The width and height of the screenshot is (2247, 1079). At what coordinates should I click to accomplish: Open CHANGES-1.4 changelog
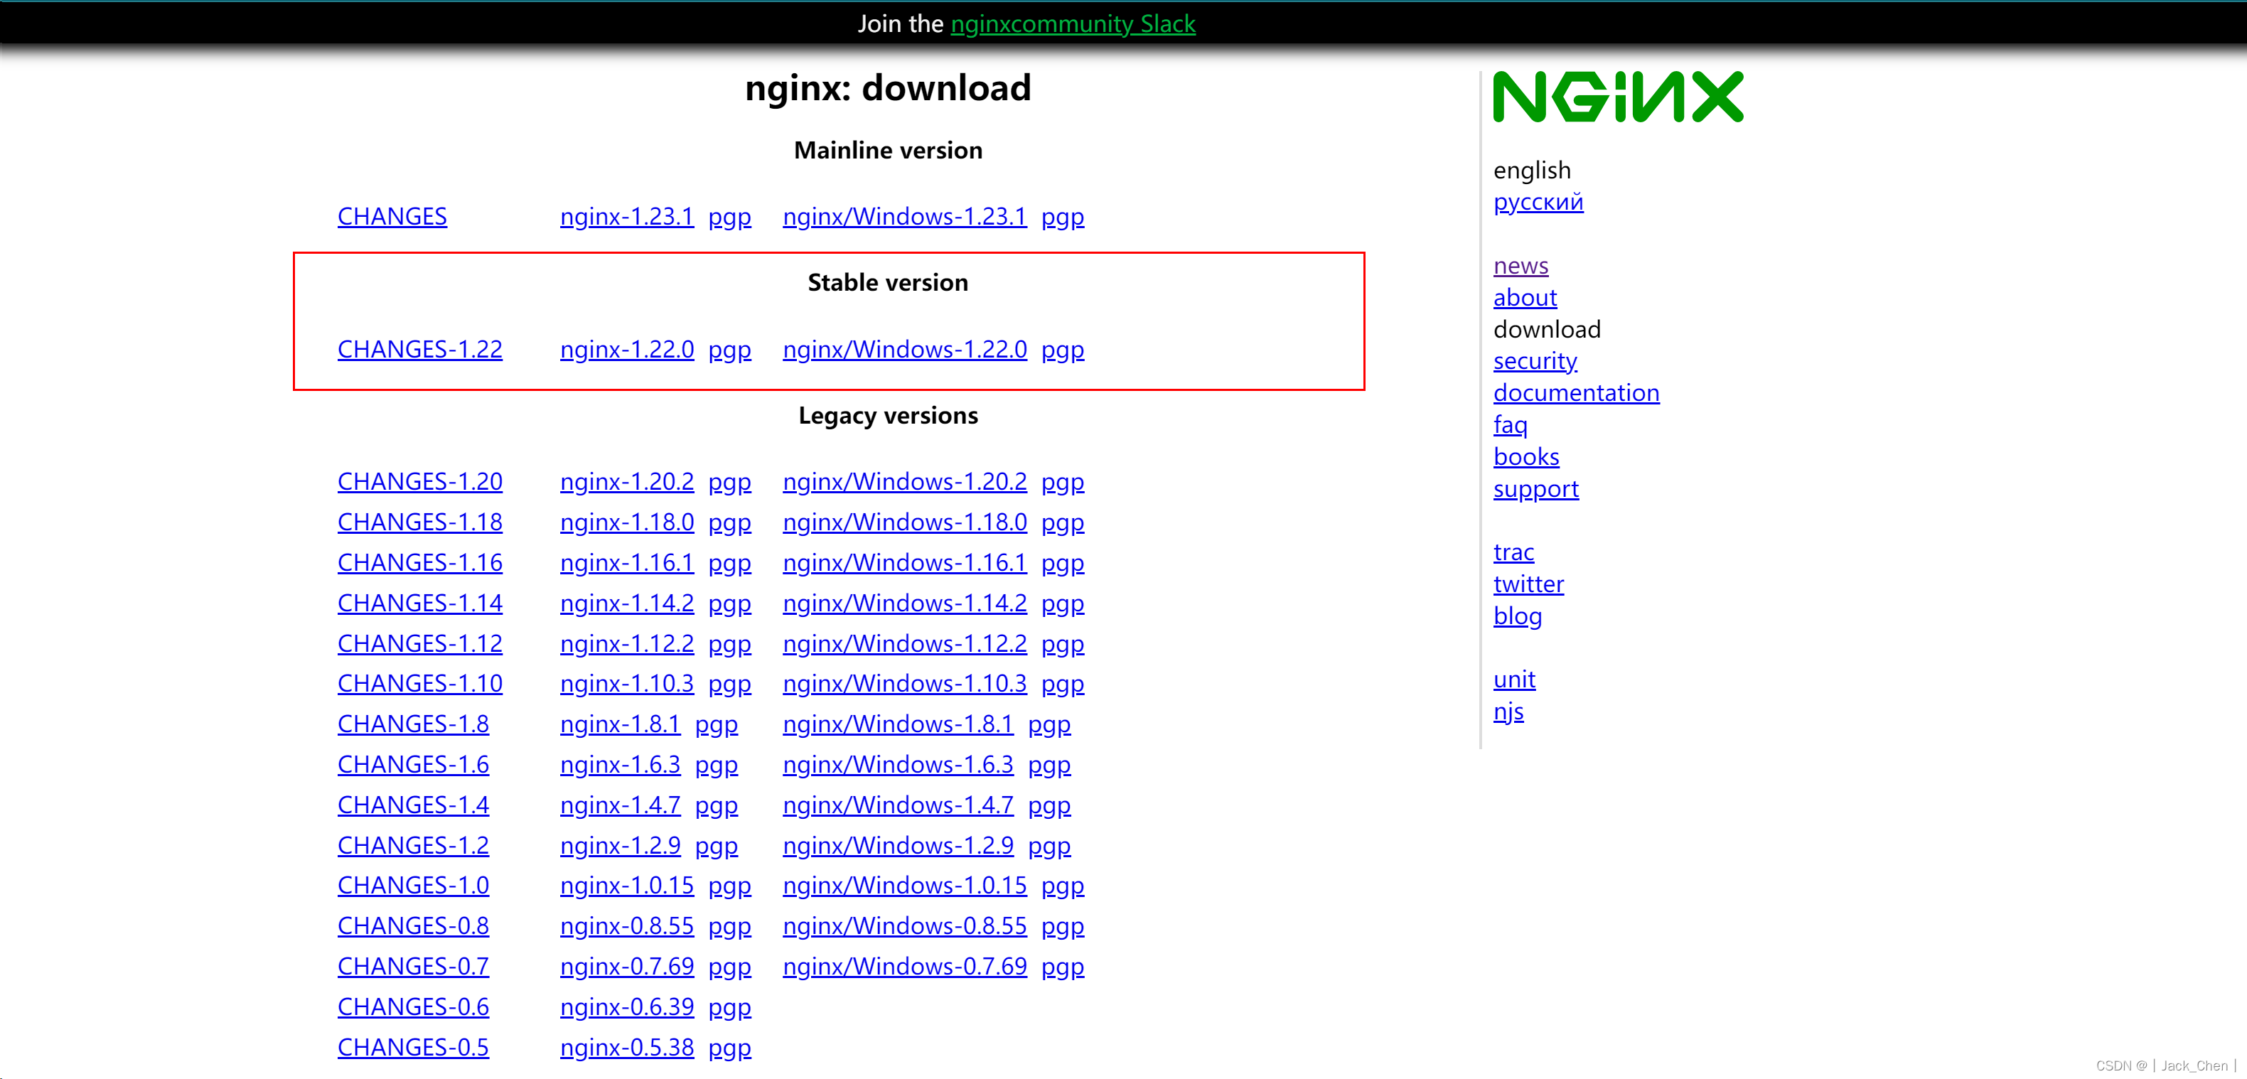[414, 804]
